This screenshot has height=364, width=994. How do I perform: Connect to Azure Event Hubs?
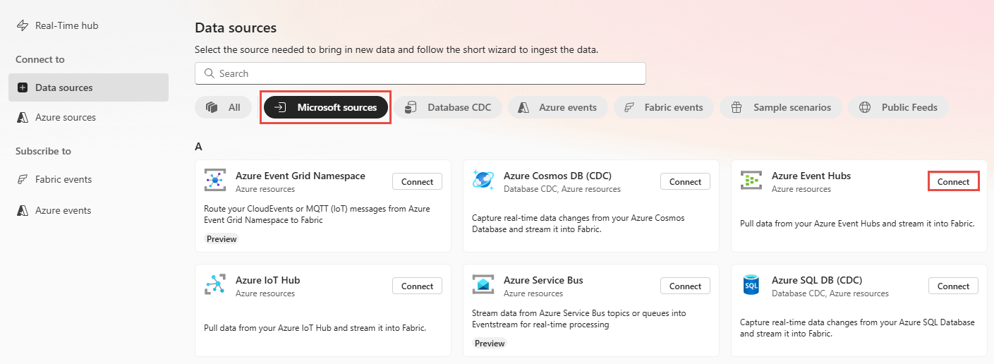(954, 181)
